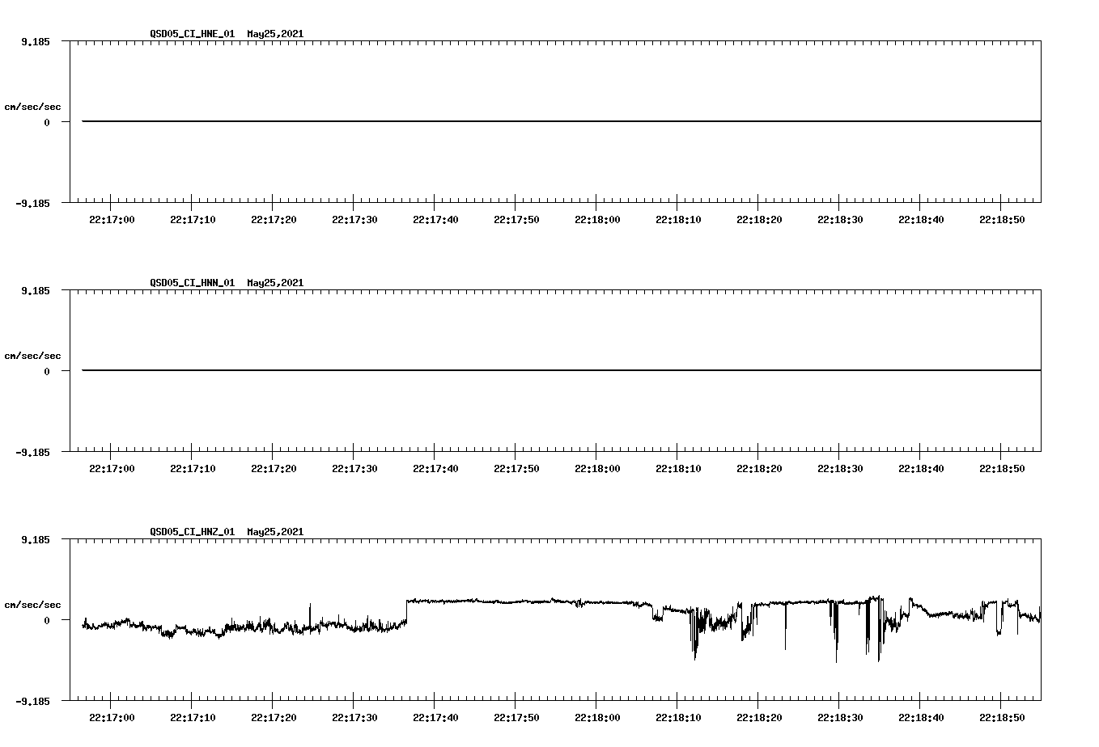Click the step offset near 22:17:37 on HNZ
Screen dimensions: 1099x747
407,611
